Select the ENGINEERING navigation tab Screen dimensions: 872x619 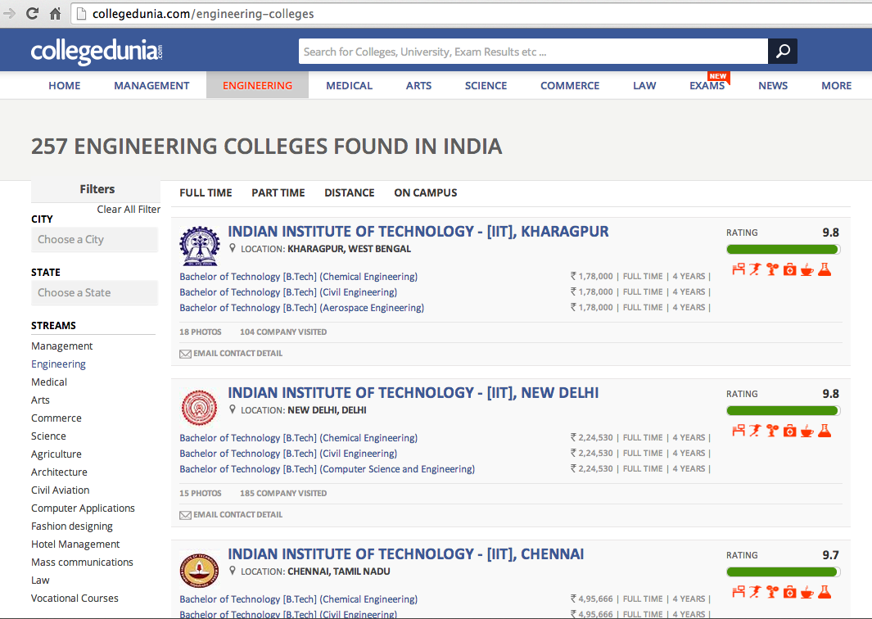(257, 86)
